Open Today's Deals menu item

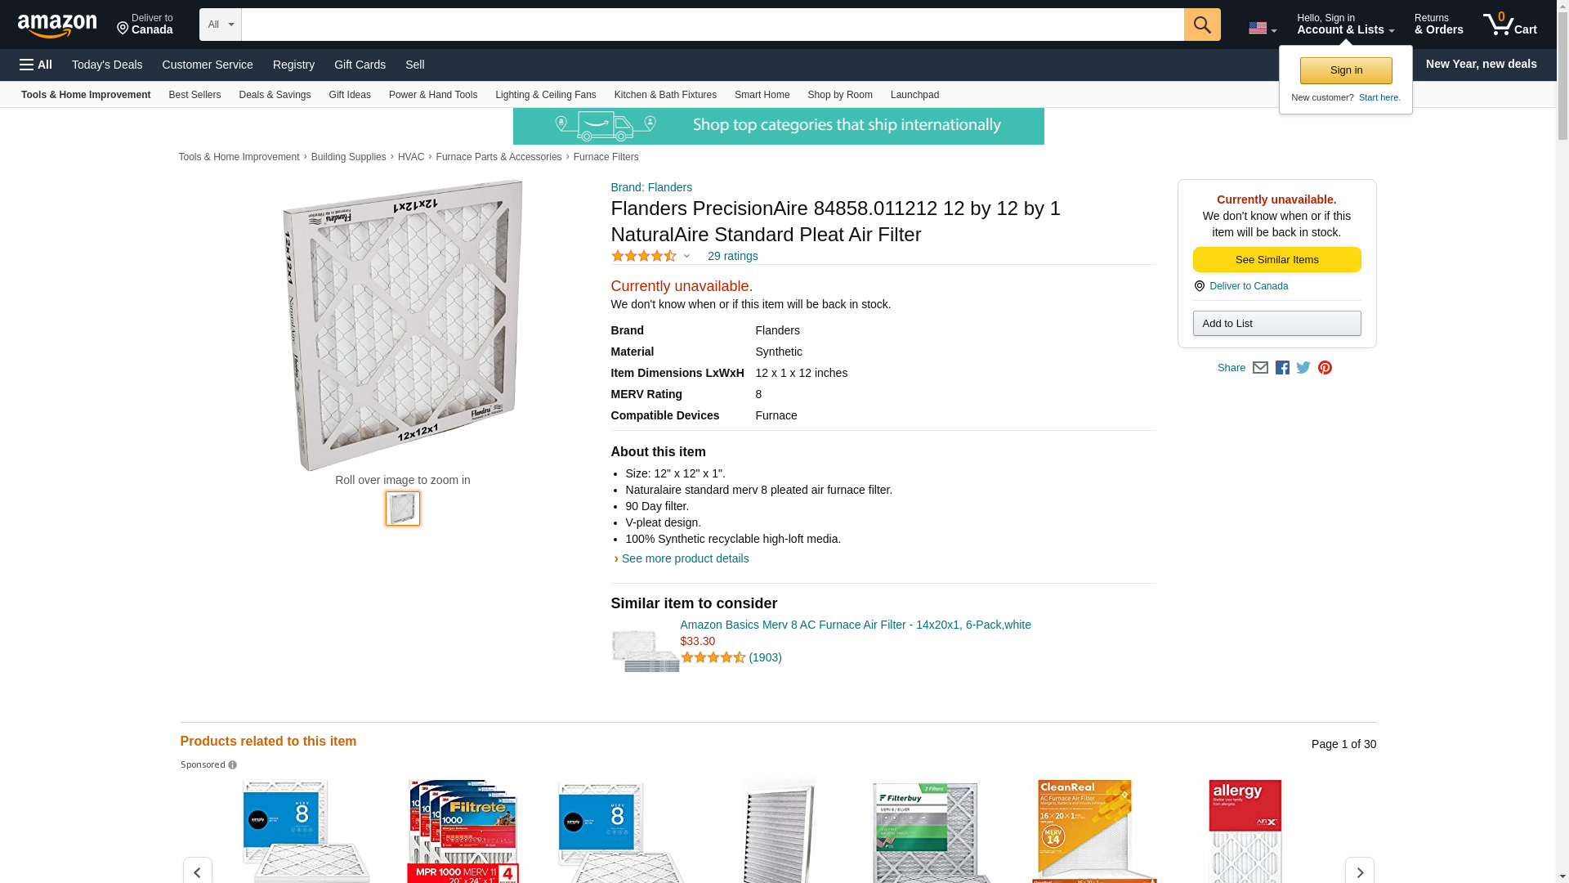(x=107, y=65)
